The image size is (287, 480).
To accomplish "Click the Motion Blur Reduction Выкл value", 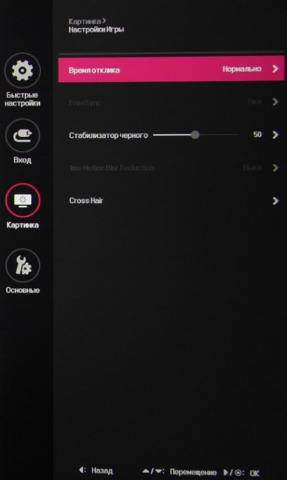I will tap(253, 168).
